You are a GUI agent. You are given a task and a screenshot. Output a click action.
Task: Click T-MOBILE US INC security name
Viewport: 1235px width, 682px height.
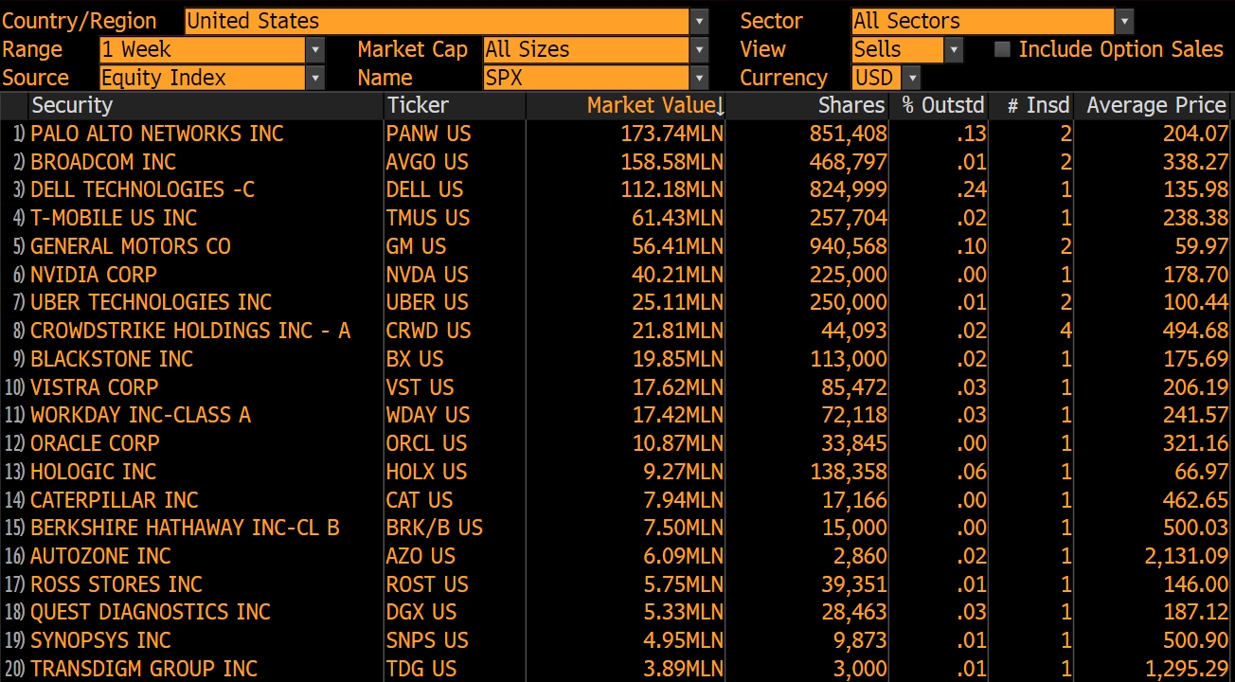(x=114, y=218)
